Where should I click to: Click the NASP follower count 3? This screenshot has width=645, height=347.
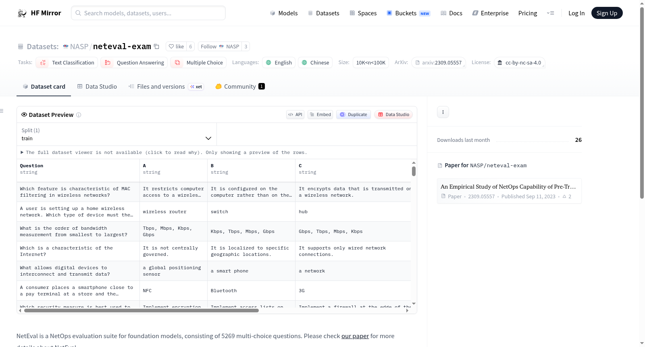click(x=246, y=47)
